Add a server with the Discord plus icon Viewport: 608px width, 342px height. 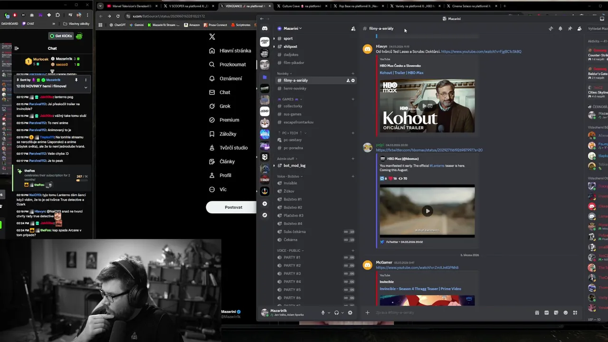click(x=265, y=204)
